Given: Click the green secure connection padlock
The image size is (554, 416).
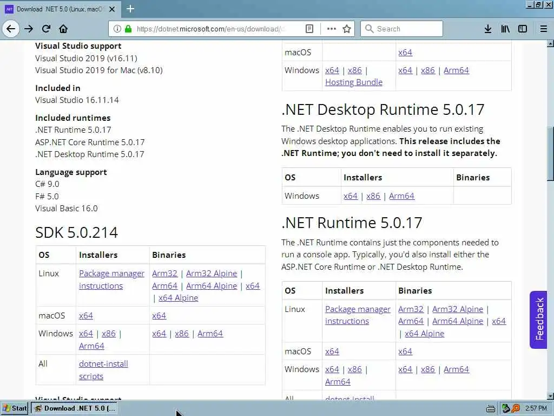Looking at the screenshot, I should click(x=128, y=29).
